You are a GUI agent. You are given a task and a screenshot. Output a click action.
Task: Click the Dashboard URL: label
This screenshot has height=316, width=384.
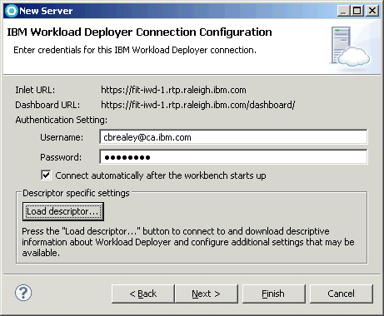pos(47,105)
